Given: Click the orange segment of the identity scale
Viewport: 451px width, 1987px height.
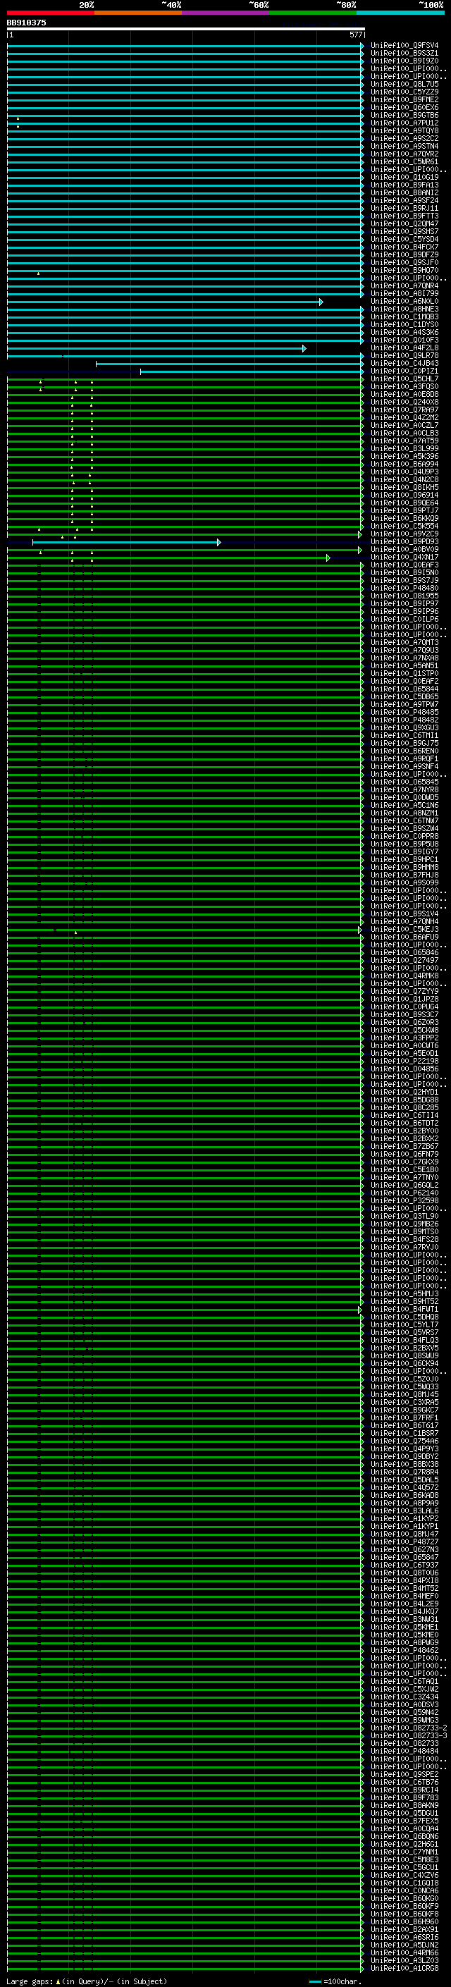Looking at the screenshot, I should coord(138,13).
